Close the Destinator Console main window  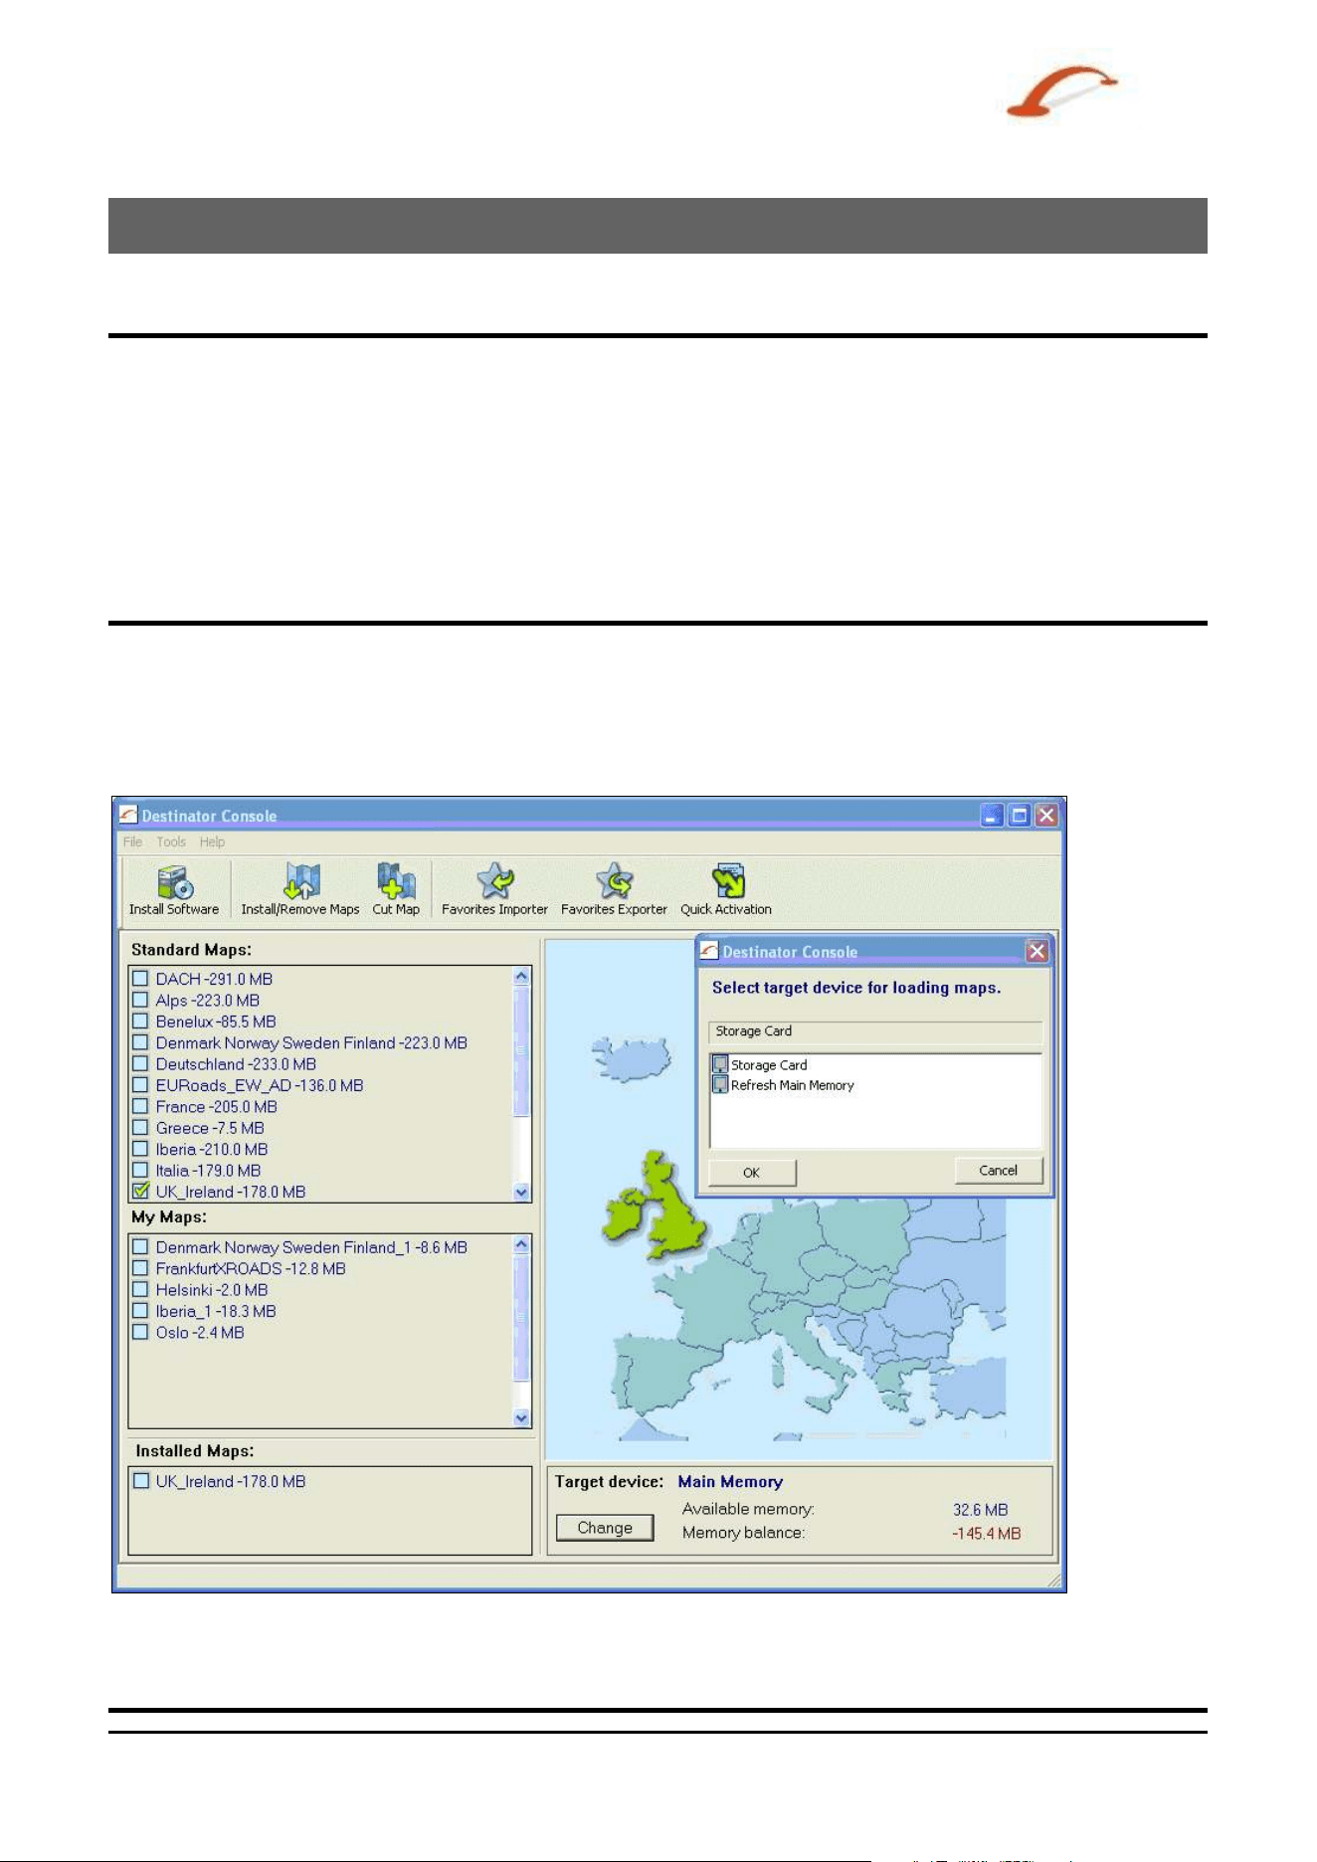1046,816
